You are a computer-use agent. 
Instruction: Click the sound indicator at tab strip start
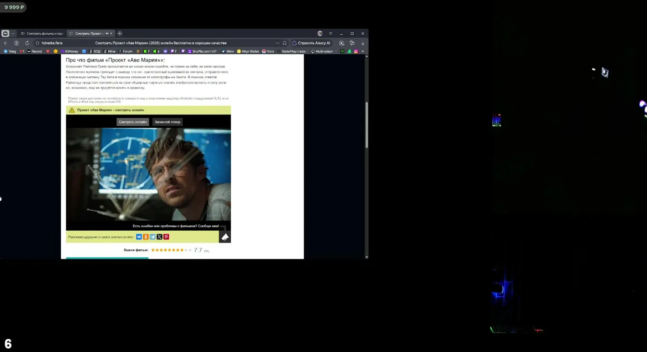tap(5, 33)
